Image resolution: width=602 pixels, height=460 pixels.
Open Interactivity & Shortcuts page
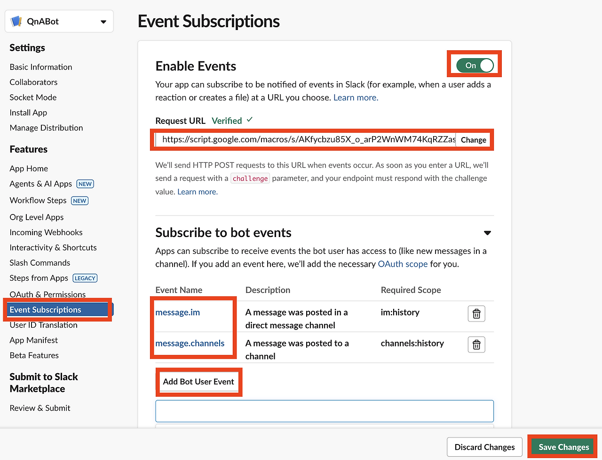click(x=53, y=247)
